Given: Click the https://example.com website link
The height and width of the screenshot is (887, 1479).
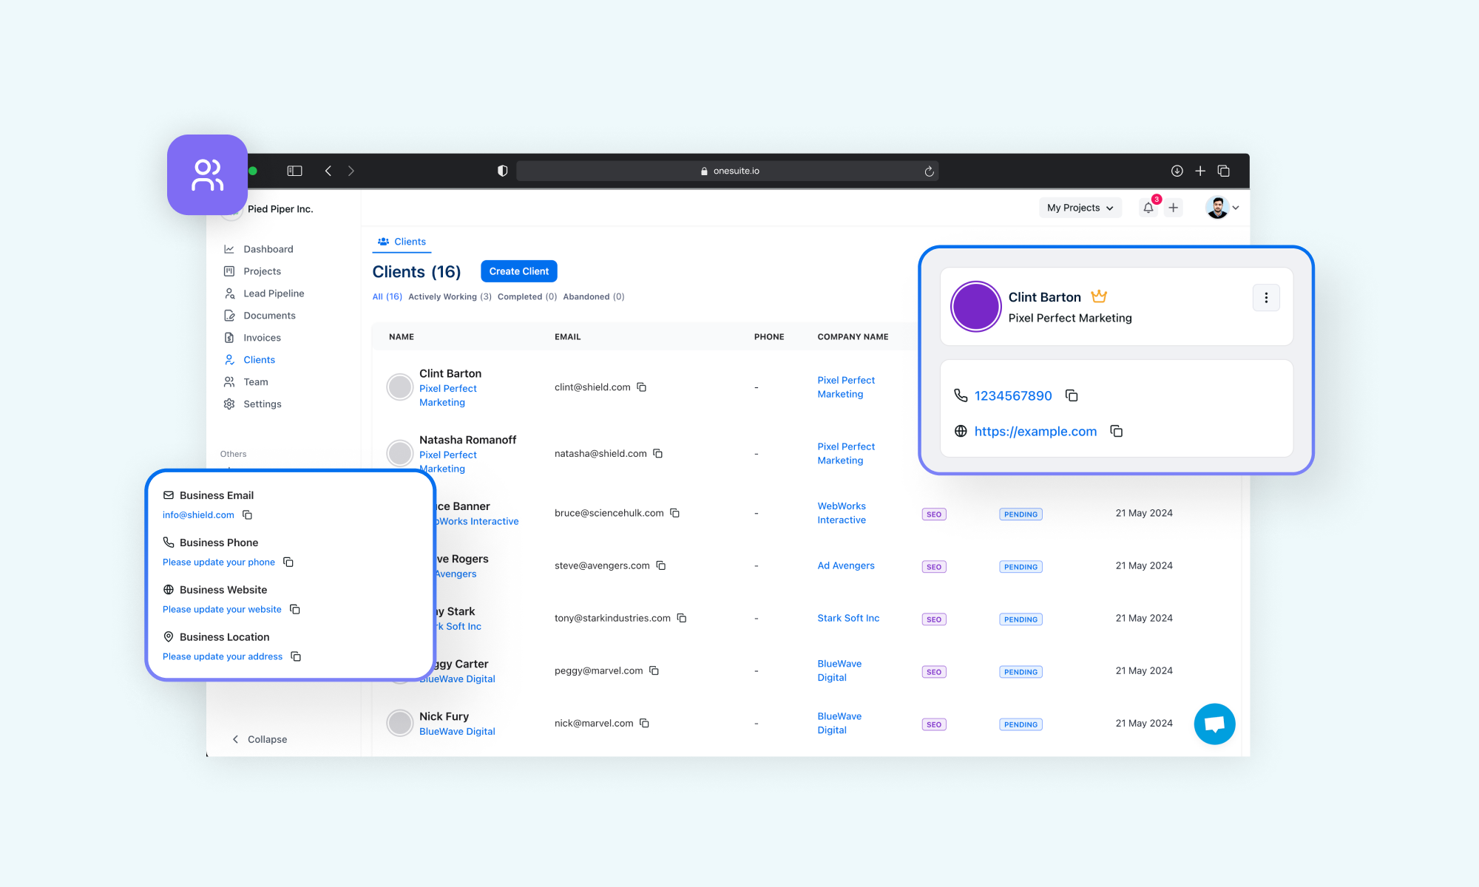Looking at the screenshot, I should [1035, 431].
